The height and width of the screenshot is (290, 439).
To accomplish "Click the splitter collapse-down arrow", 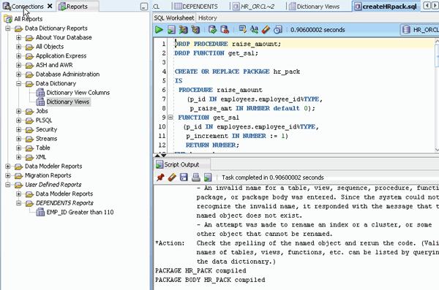I will click(163, 155).
